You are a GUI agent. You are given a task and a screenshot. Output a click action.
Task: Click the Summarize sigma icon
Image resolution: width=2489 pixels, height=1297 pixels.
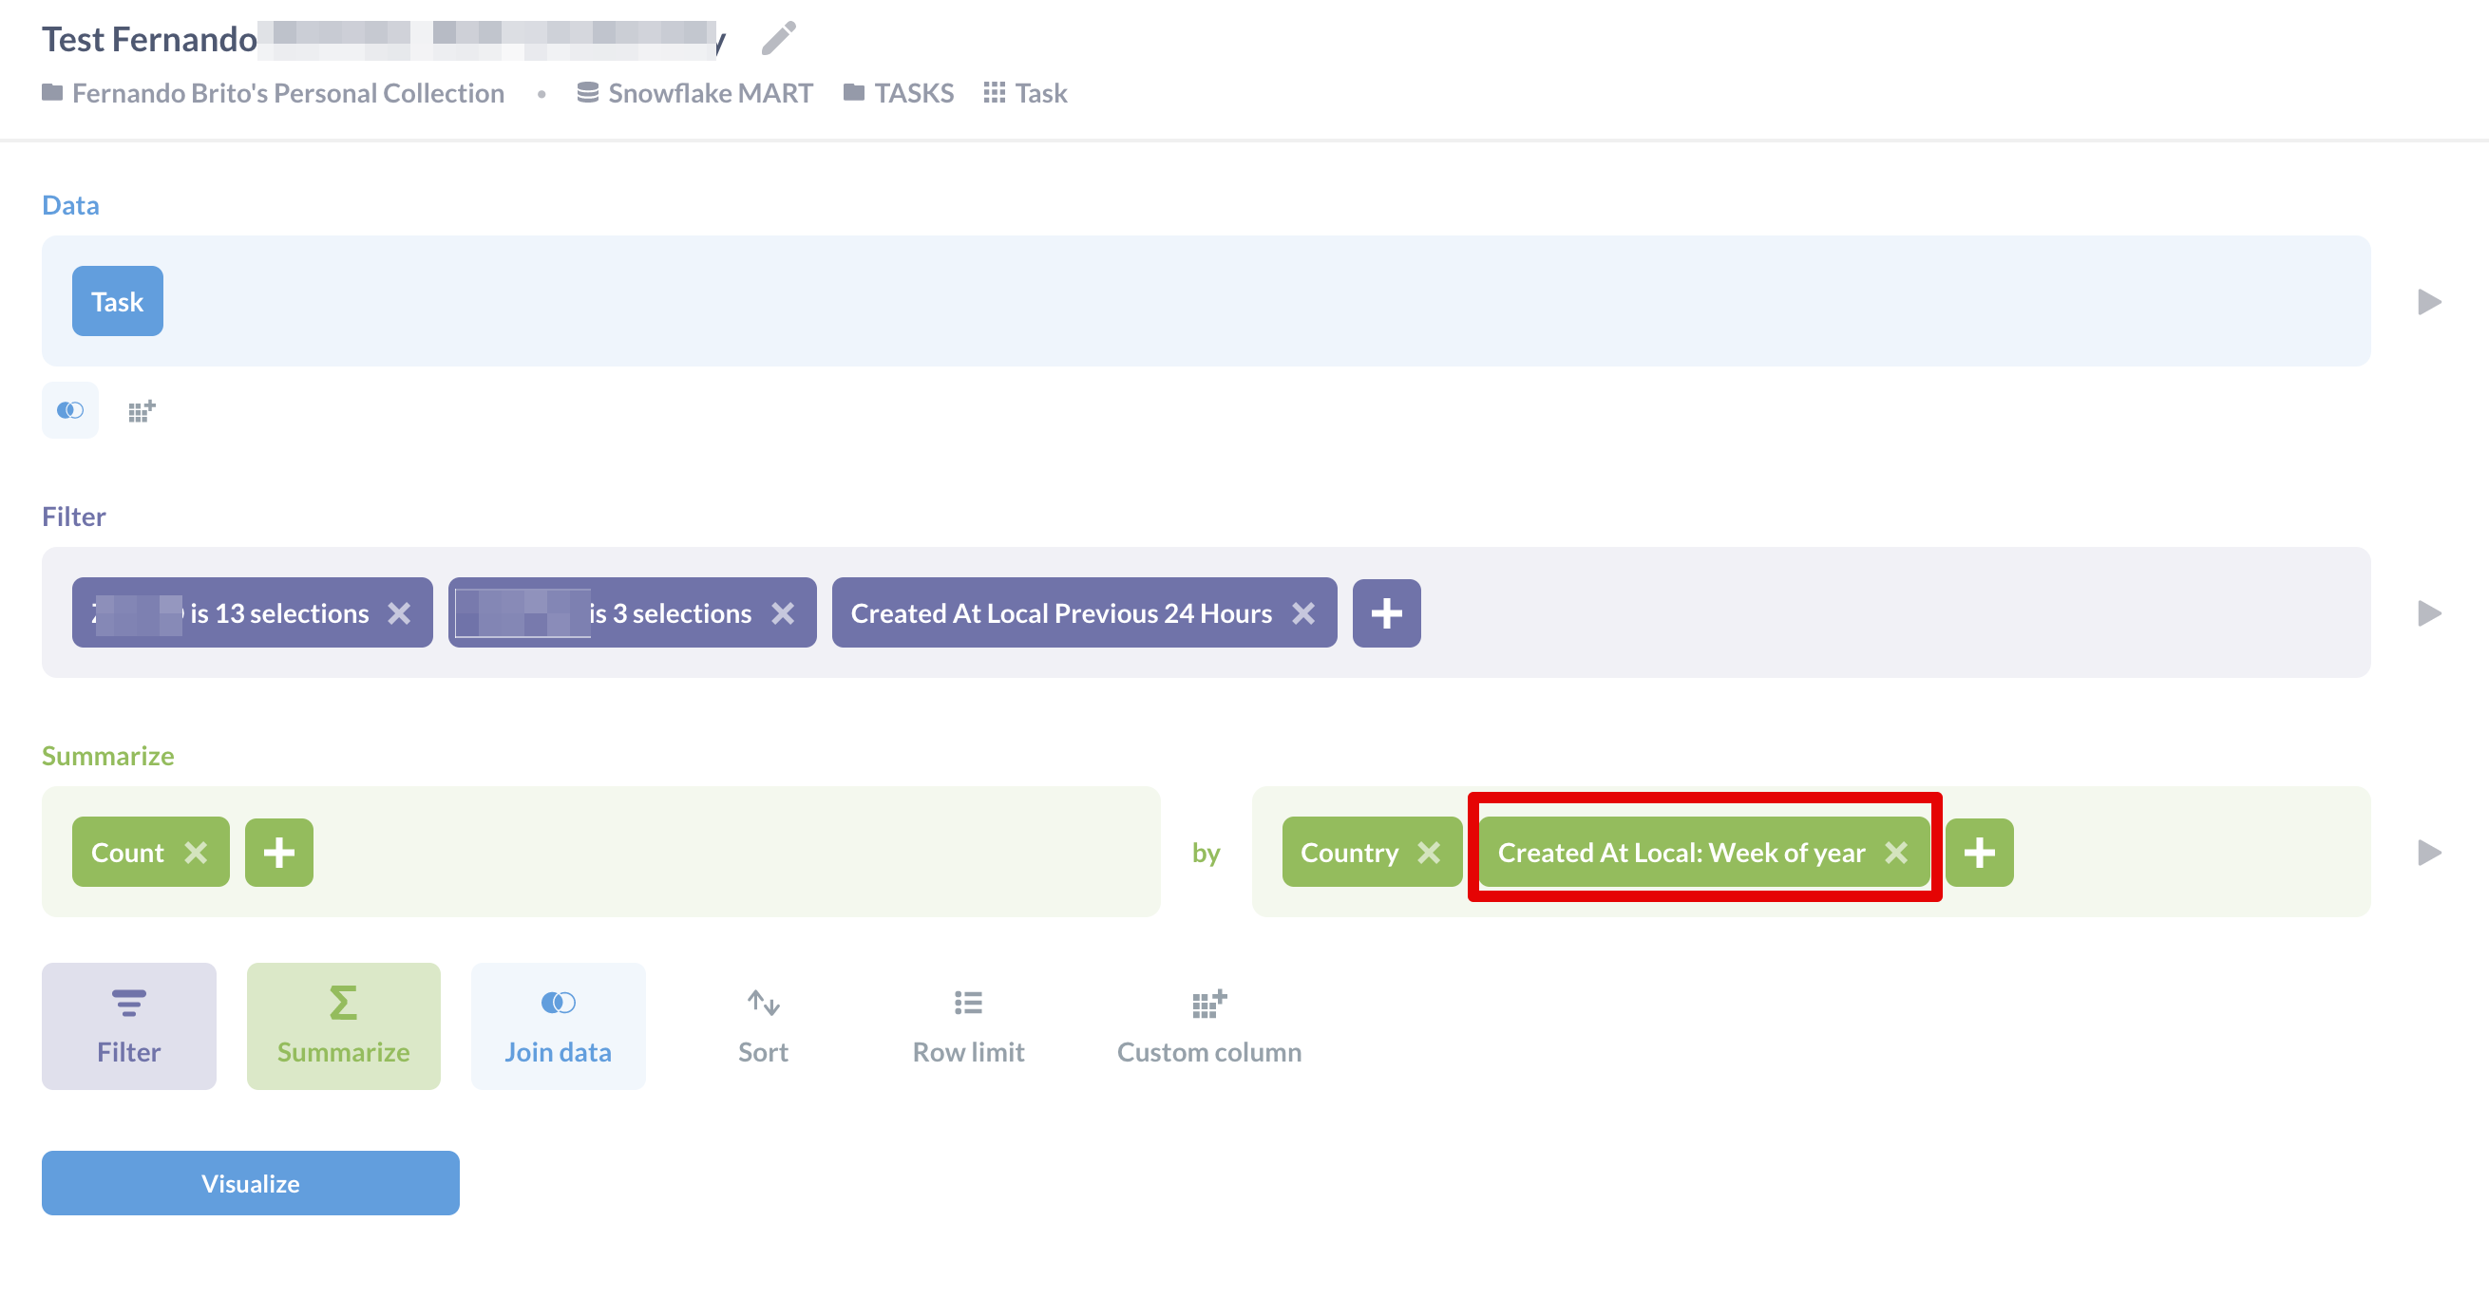pyautogui.click(x=343, y=1005)
